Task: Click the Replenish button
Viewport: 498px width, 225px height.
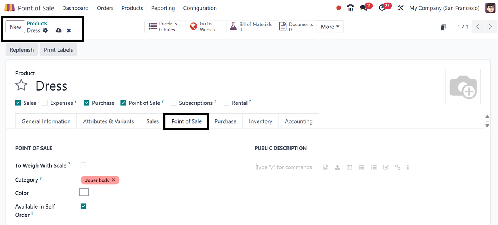Action: pos(22,50)
